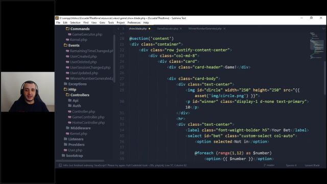This screenshot has height=184, width=327.
Task: Open RemainingTimeChanged.php event file
Action: point(91,51)
